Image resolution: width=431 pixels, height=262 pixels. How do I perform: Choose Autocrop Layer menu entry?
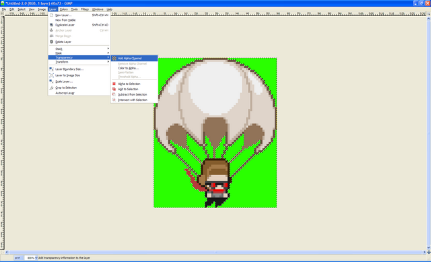tap(79, 93)
